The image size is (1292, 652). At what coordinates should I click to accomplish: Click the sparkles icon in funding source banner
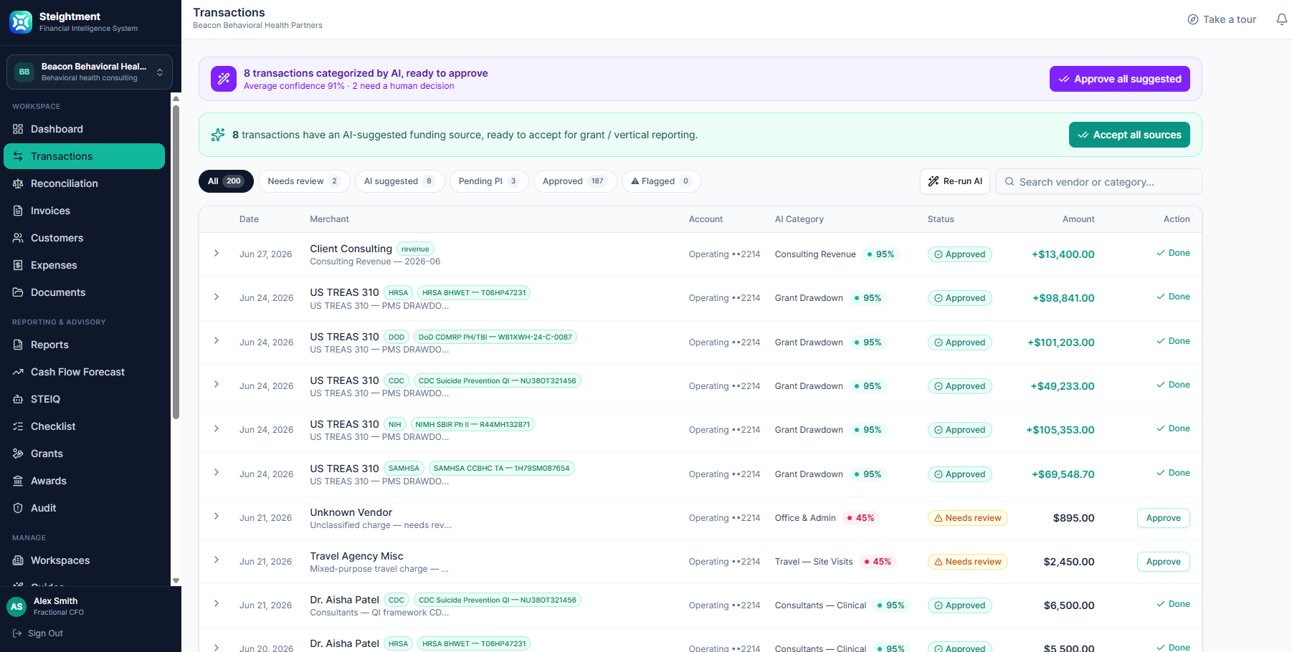(x=218, y=135)
